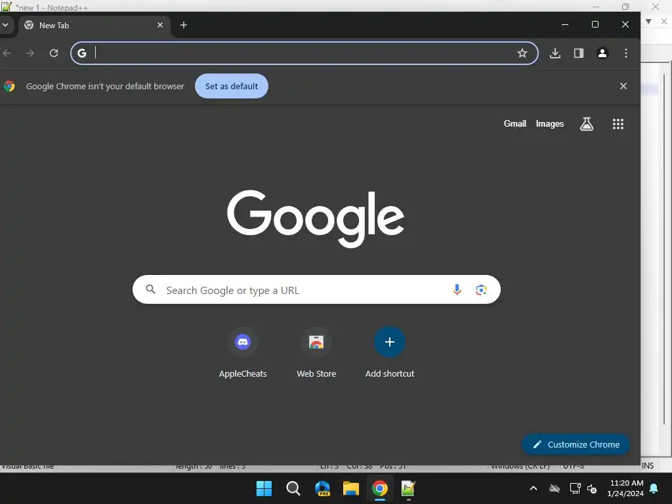
Task: Click the Notepad++ title bar text
Action: tap(51, 7)
